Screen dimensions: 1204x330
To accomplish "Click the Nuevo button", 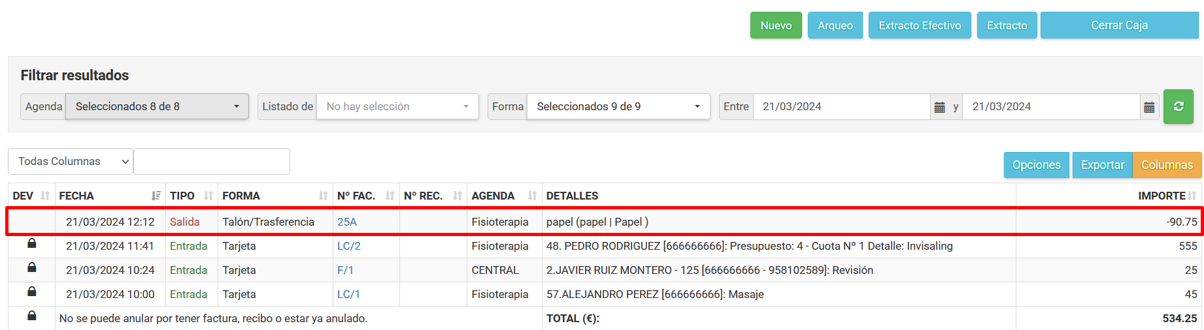I will 776,25.
